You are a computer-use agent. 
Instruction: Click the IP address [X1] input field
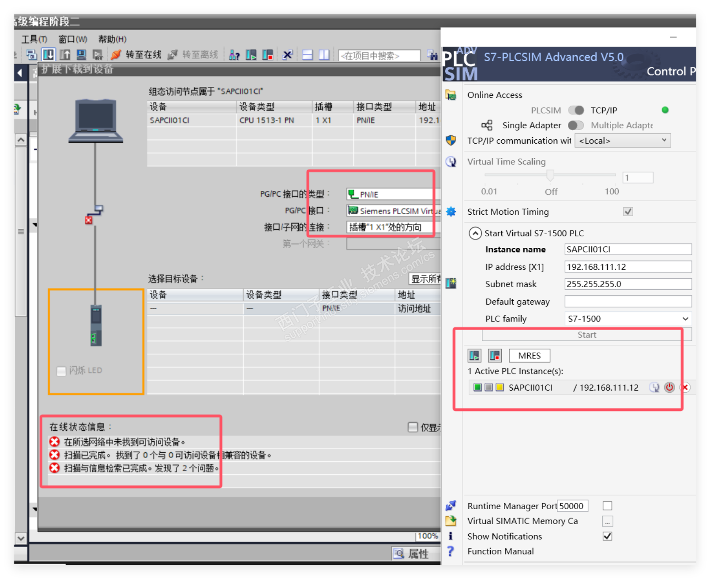point(628,267)
